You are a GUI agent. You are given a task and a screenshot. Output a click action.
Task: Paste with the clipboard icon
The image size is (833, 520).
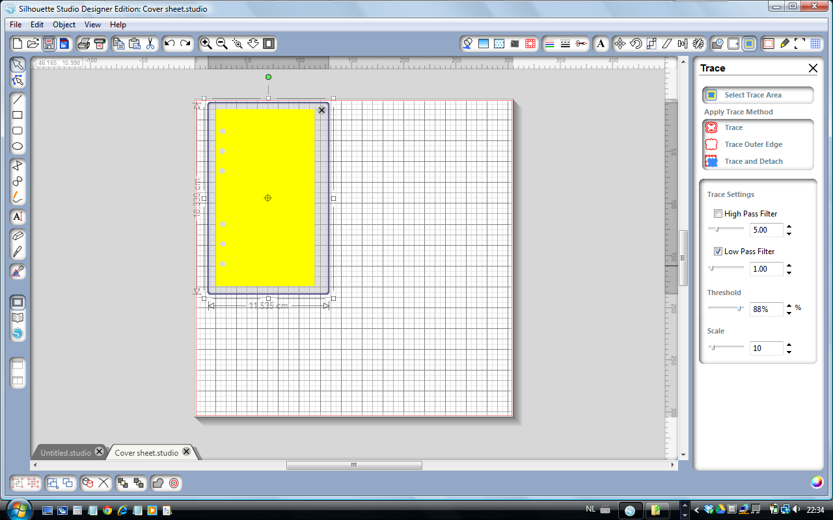coord(135,44)
